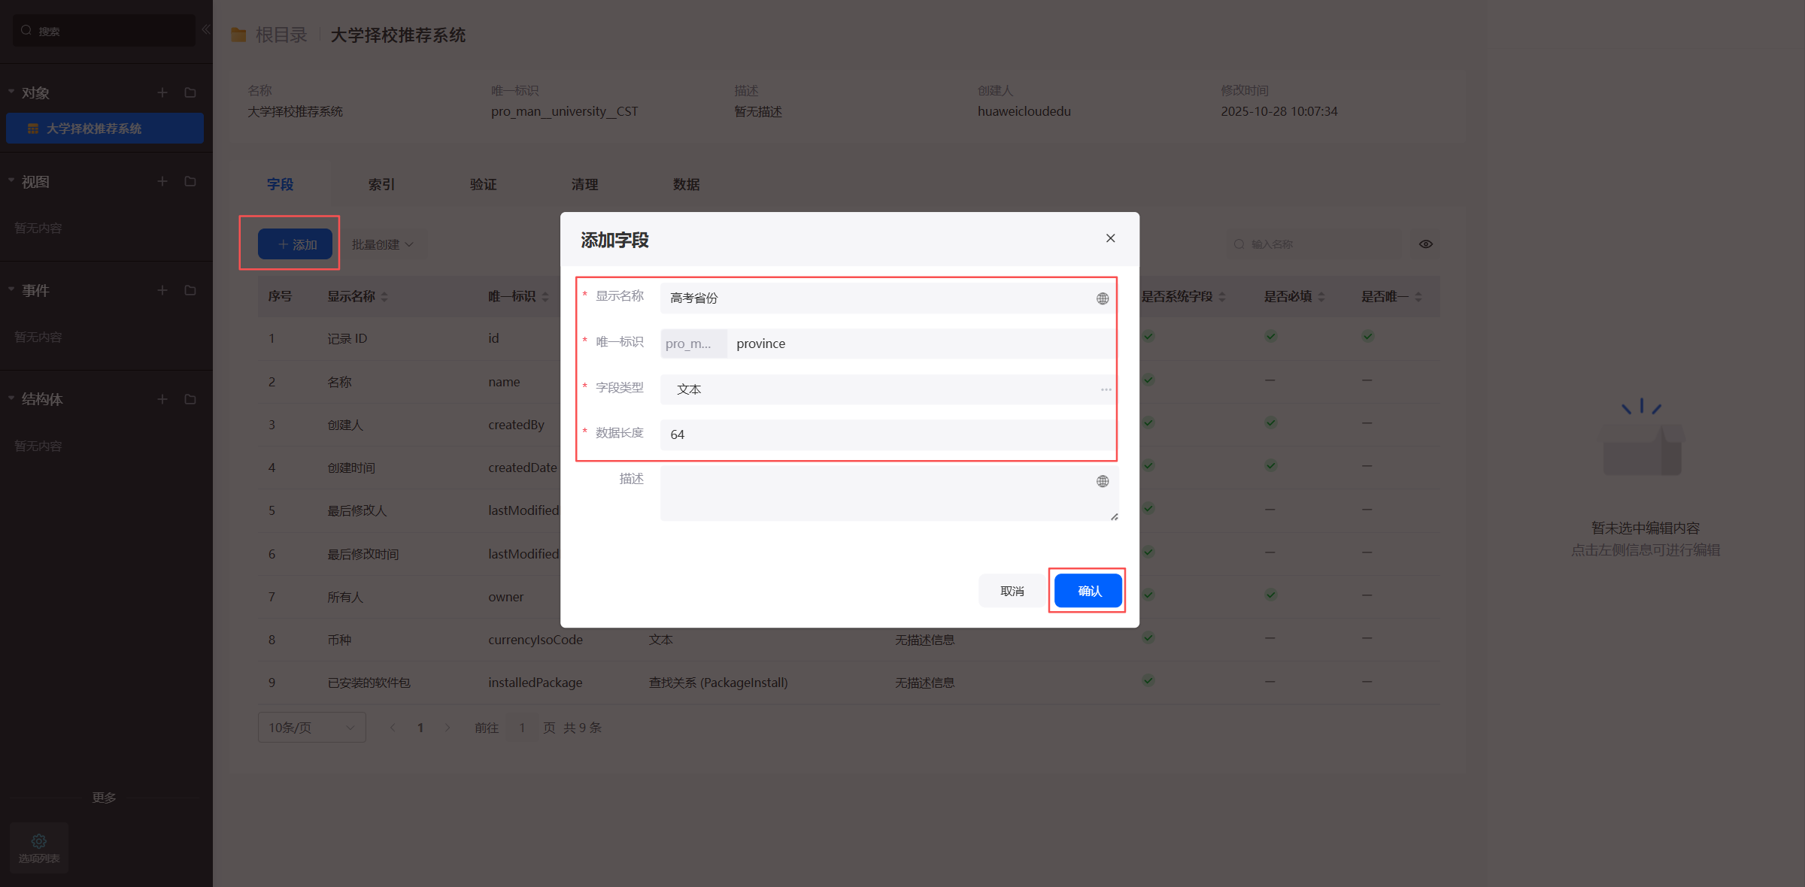Switch to 数据 tab

[x=686, y=184]
